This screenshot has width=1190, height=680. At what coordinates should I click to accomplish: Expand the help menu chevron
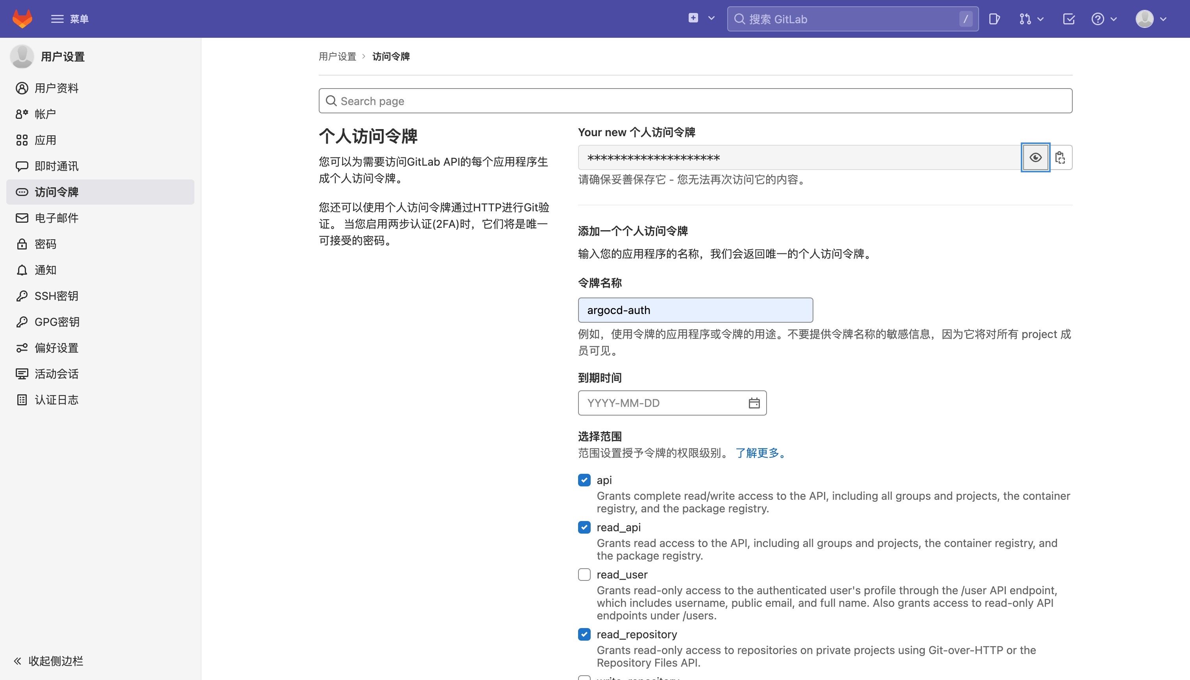pyautogui.click(x=1113, y=19)
